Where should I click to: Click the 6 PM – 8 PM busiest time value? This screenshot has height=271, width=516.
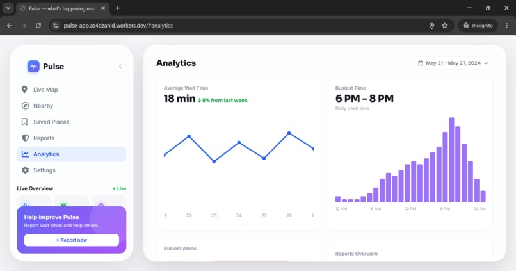pos(364,99)
